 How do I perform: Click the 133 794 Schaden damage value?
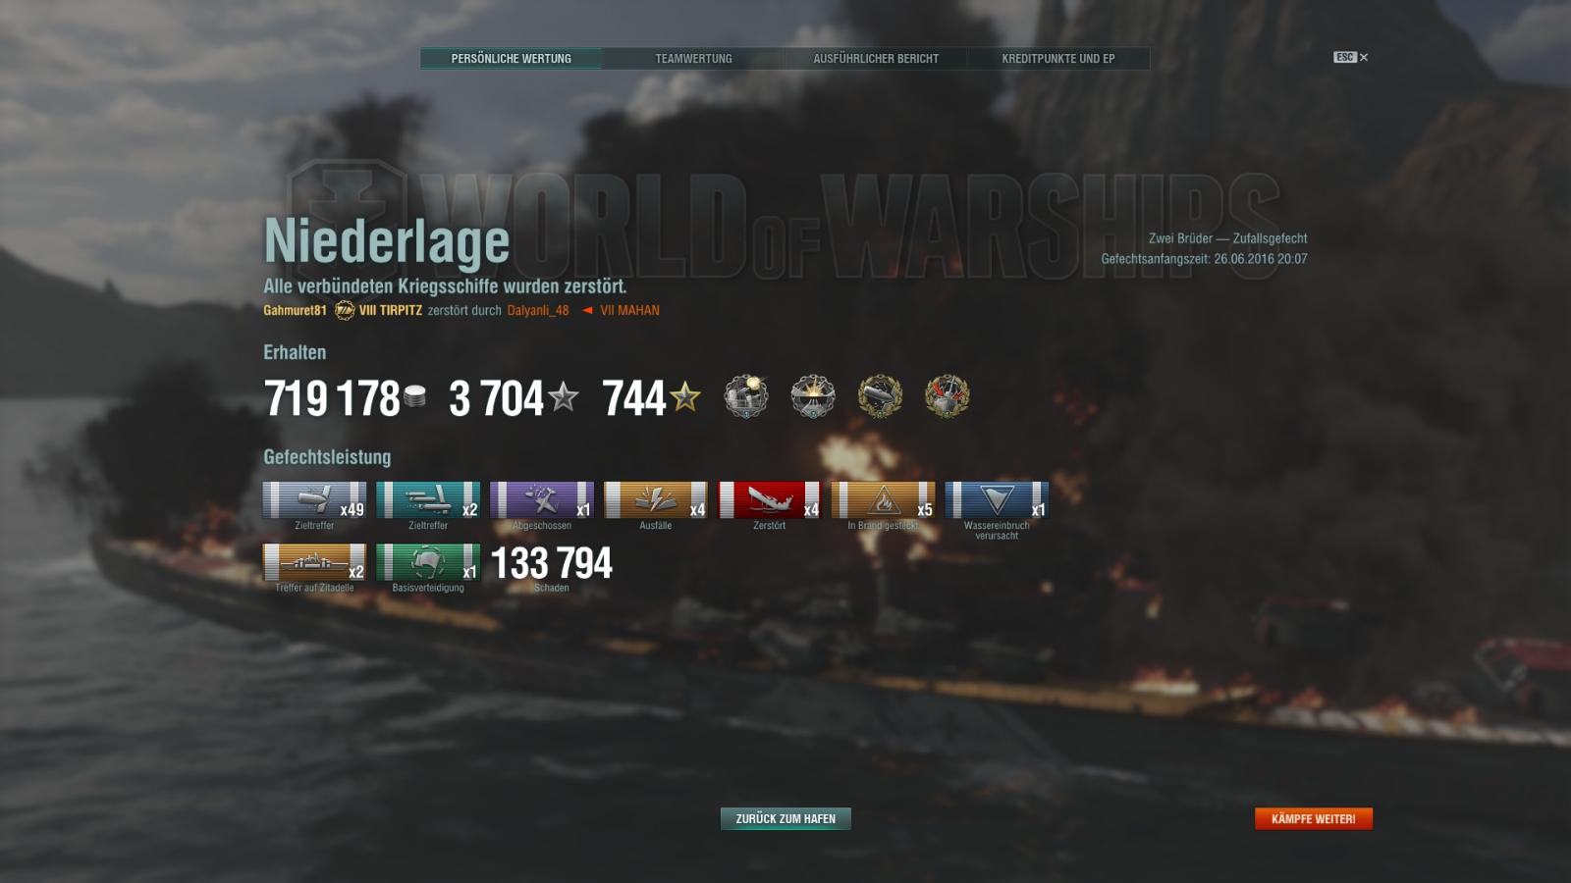[551, 563]
